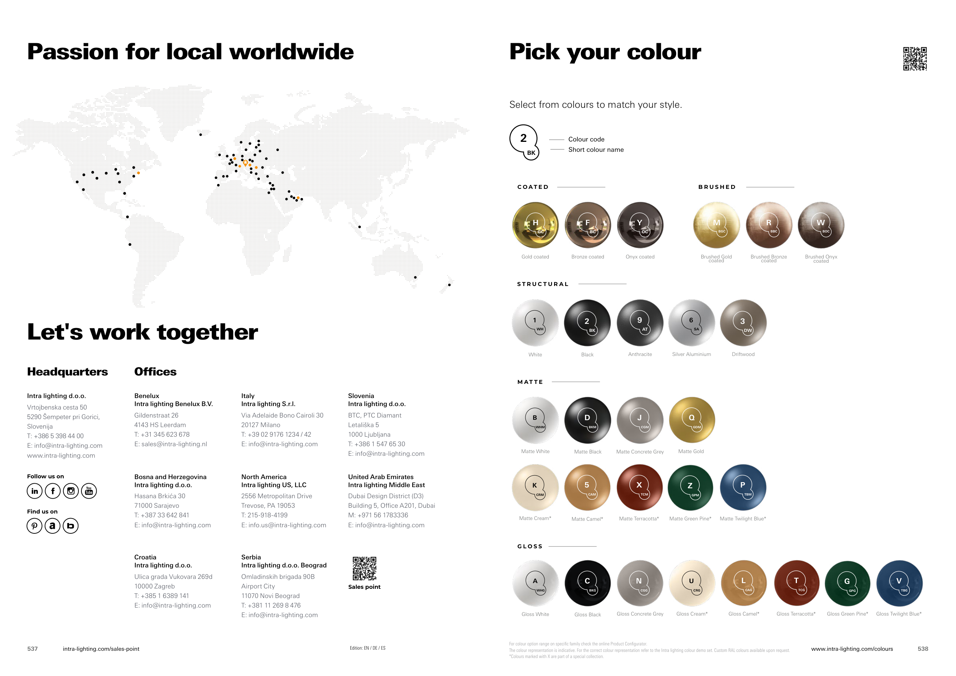The image size is (956, 676).
Task: Click the 'b' icon under Find us on
Action: (70, 526)
